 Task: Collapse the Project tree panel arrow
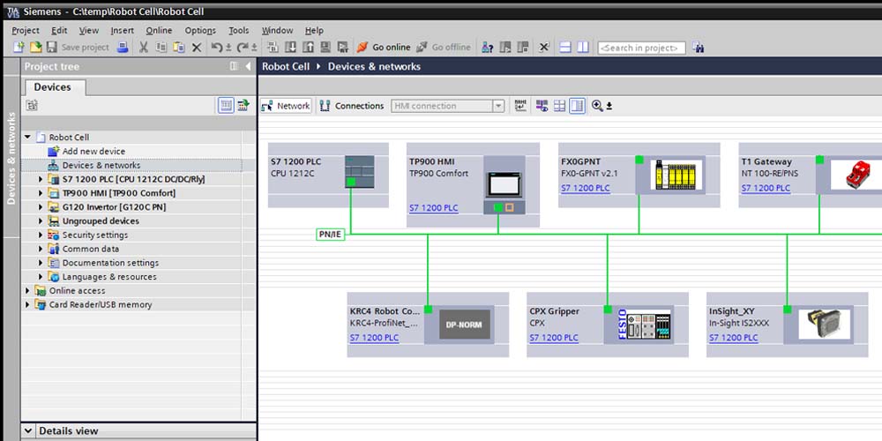pos(248,66)
